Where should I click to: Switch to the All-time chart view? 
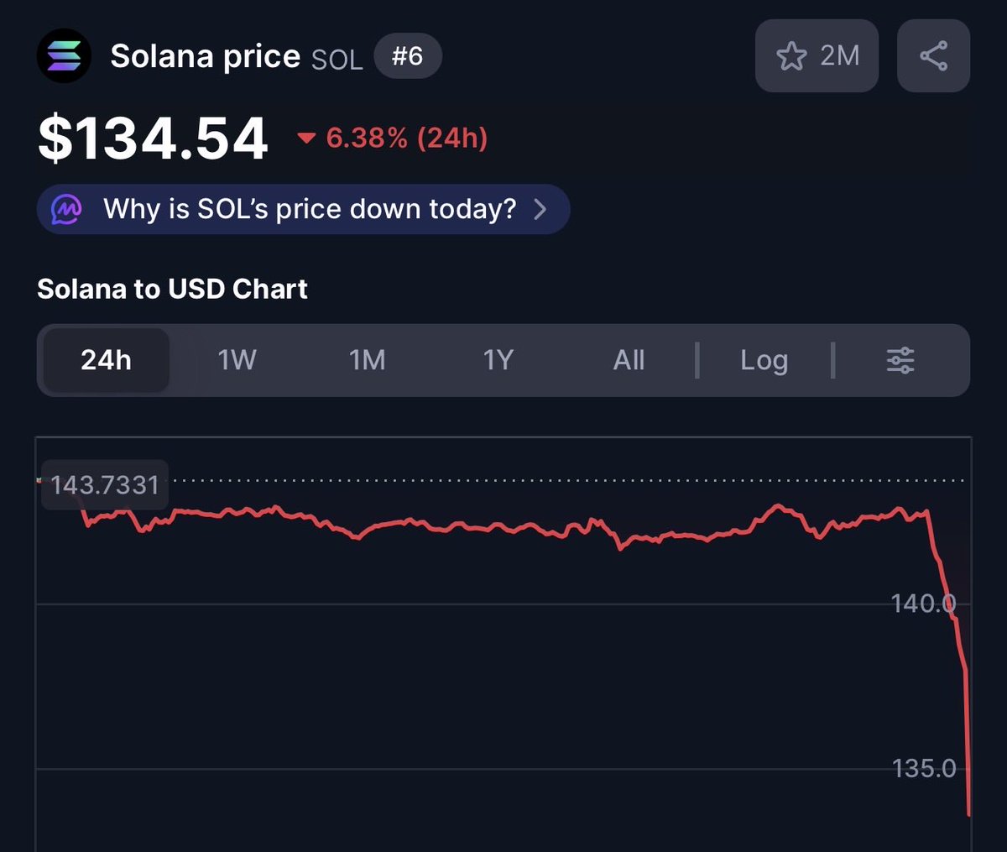(629, 360)
